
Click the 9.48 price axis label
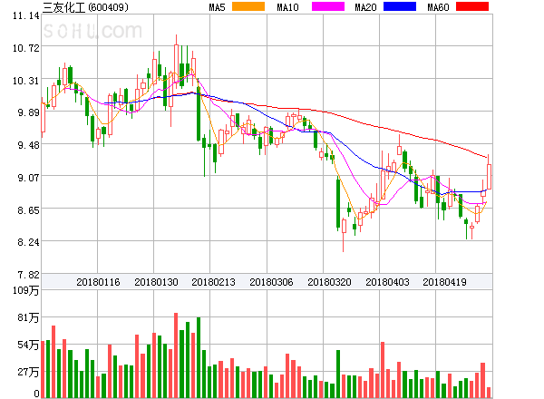tap(29, 145)
